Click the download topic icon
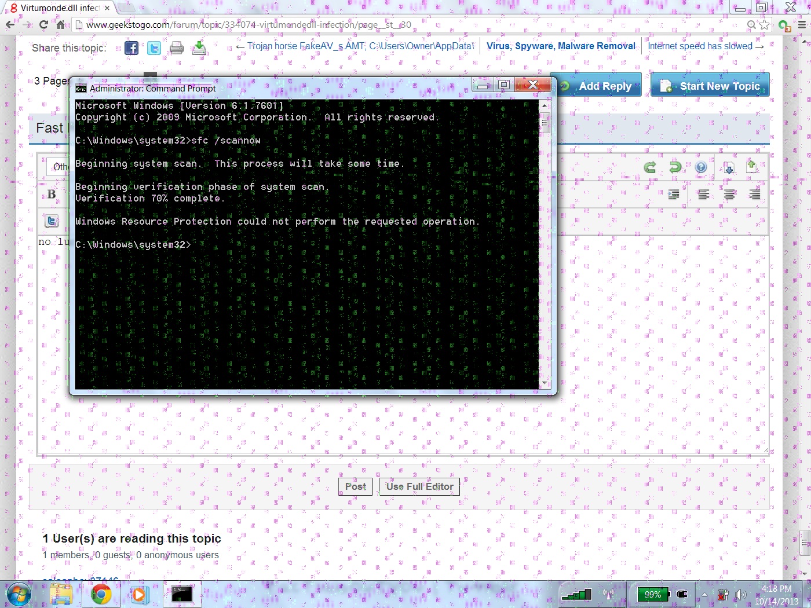This screenshot has width=811, height=608. point(199,48)
